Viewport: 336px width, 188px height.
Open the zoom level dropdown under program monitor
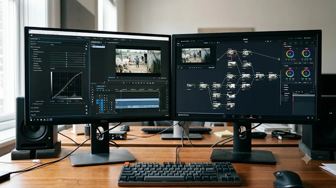click(119, 78)
